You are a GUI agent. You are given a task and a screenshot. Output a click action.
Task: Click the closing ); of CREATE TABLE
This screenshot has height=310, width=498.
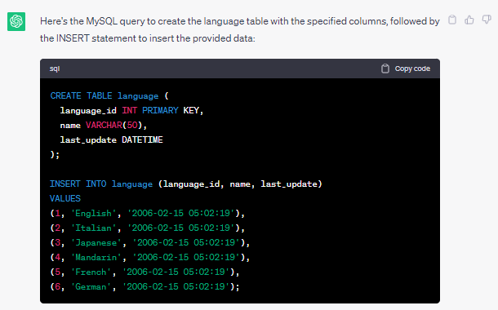point(55,154)
